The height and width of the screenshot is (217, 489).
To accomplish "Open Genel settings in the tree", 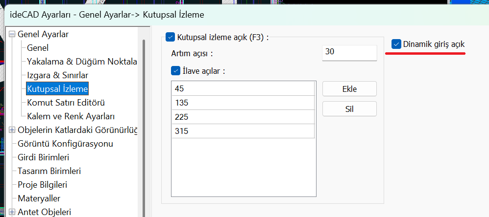I will pyautogui.click(x=38, y=48).
